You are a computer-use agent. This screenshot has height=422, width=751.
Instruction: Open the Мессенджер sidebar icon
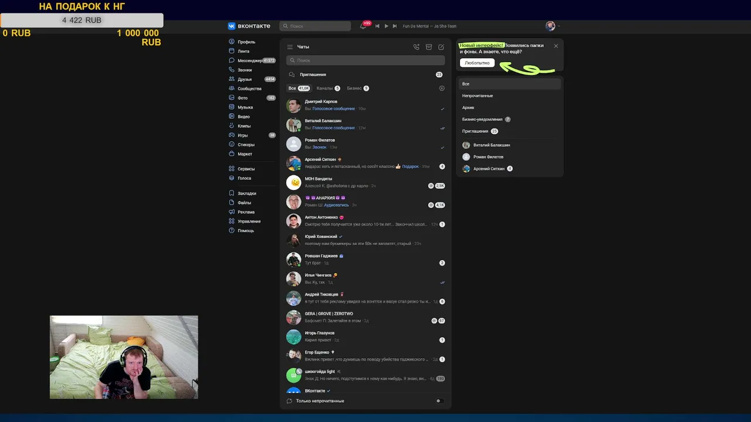point(232,60)
